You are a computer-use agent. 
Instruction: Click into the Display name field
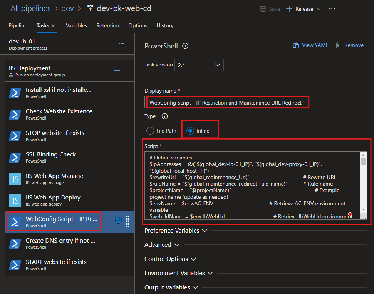(255, 102)
